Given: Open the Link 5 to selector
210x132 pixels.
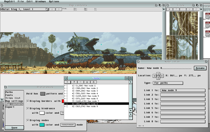Looking at the screenshot, I should pyautogui.click(x=183, y=108).
